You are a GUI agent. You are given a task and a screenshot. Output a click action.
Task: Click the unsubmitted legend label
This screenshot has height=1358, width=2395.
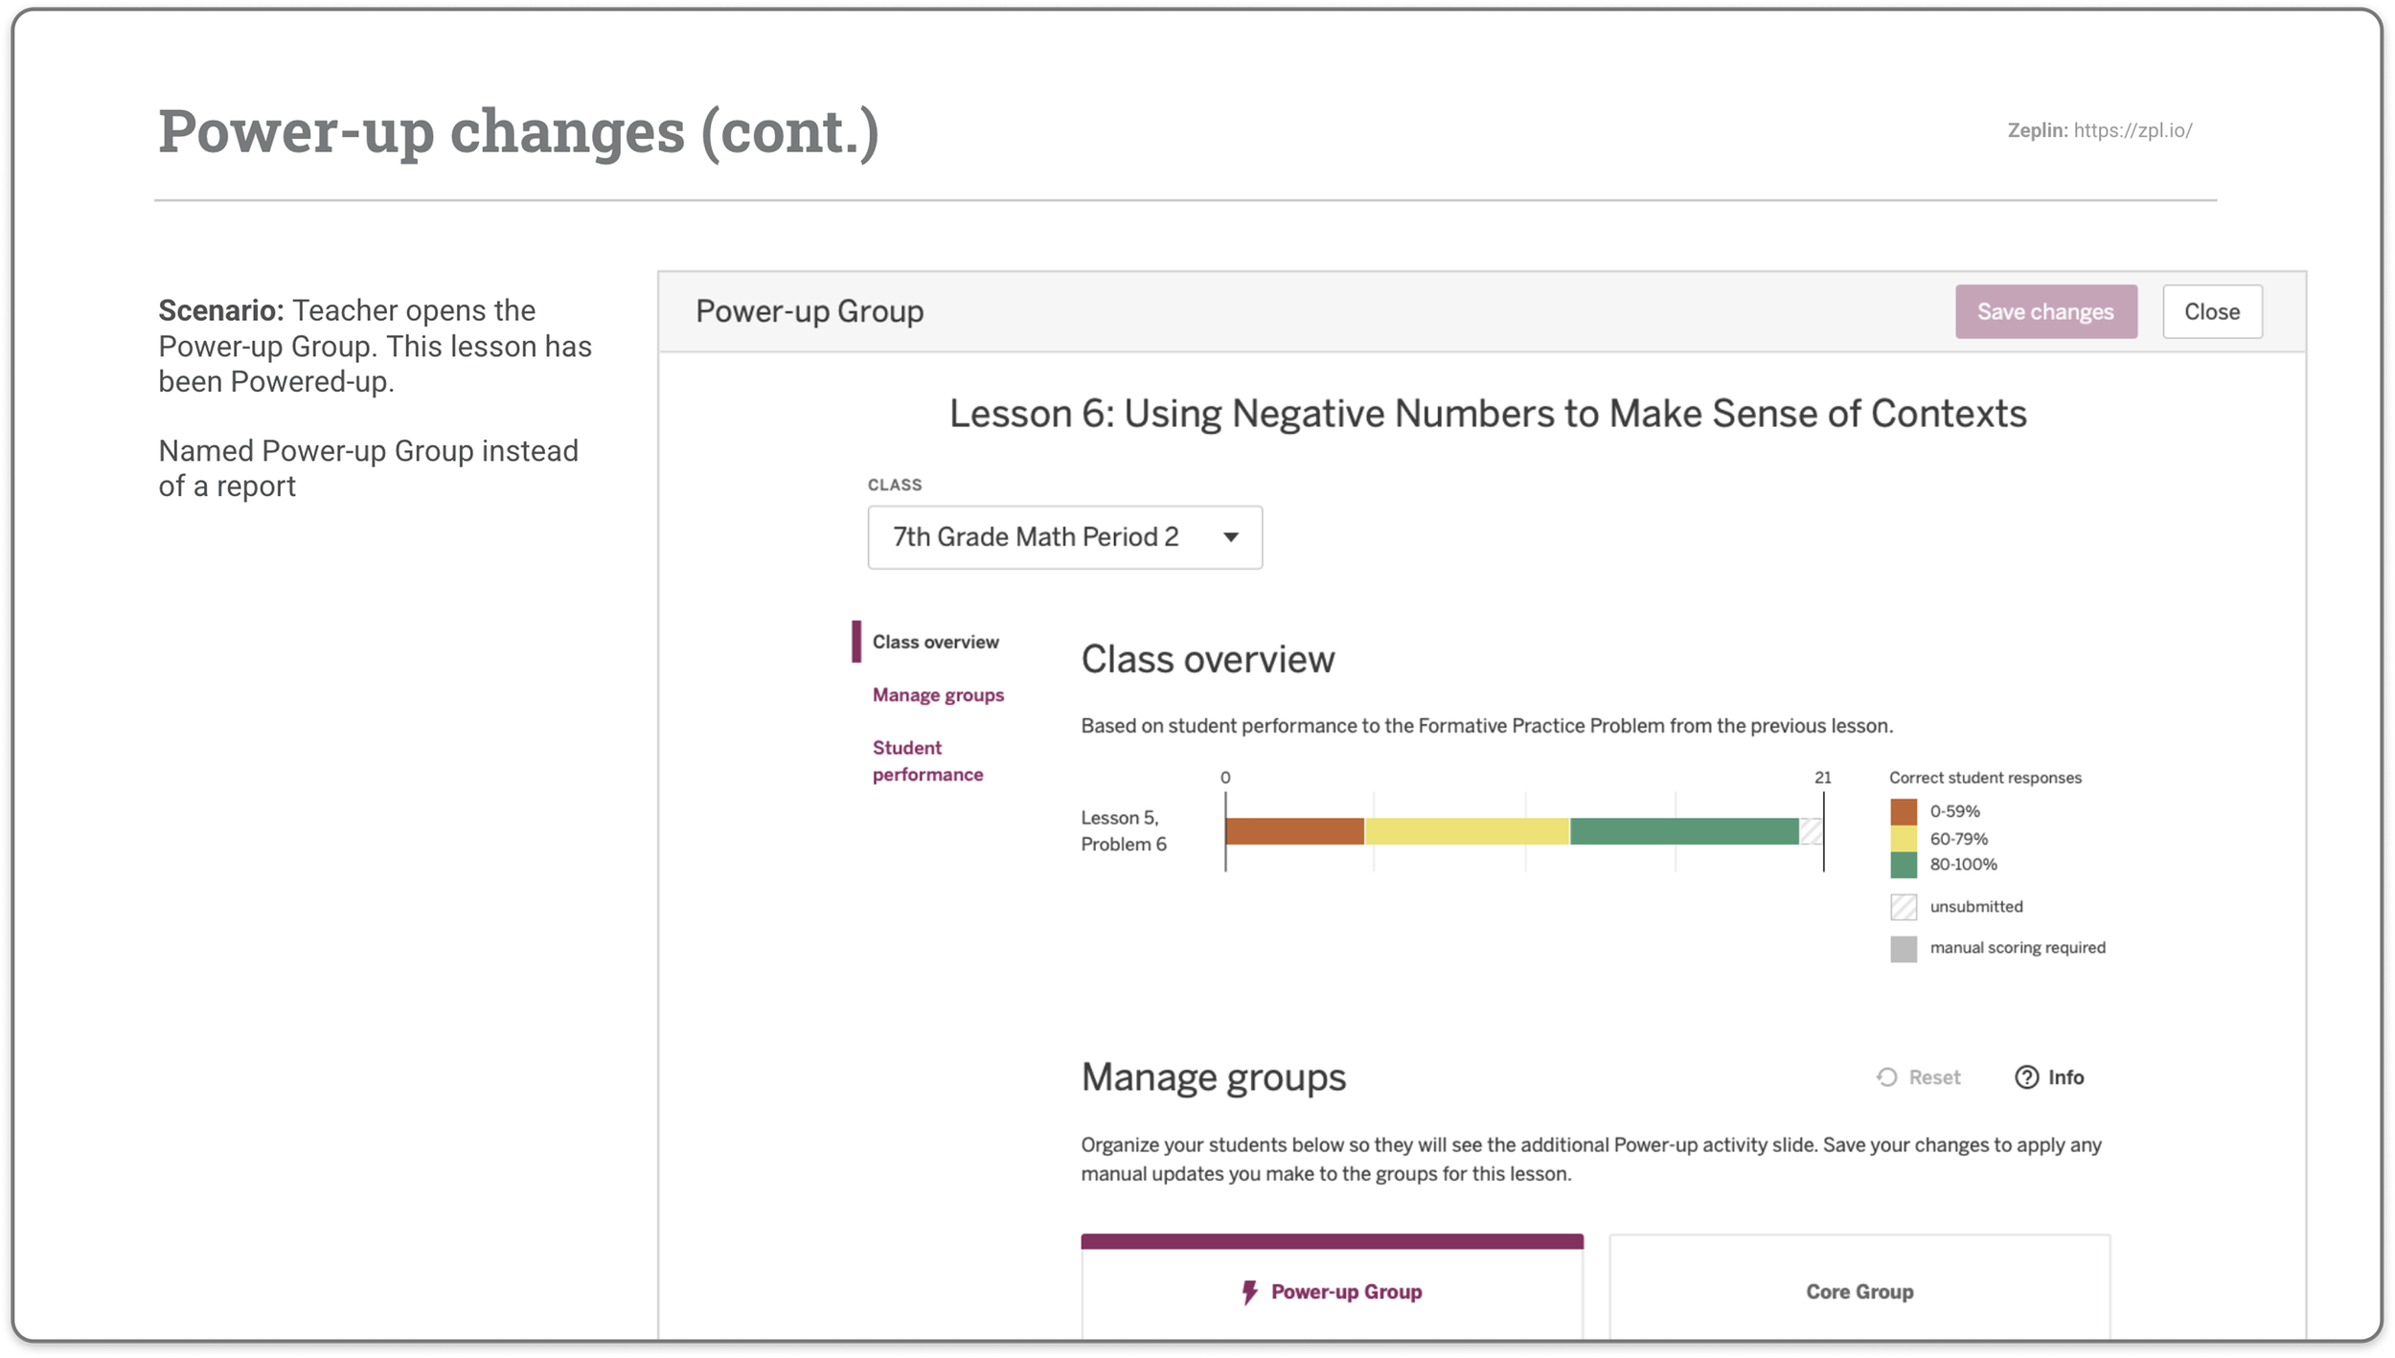coord(1975,906)
